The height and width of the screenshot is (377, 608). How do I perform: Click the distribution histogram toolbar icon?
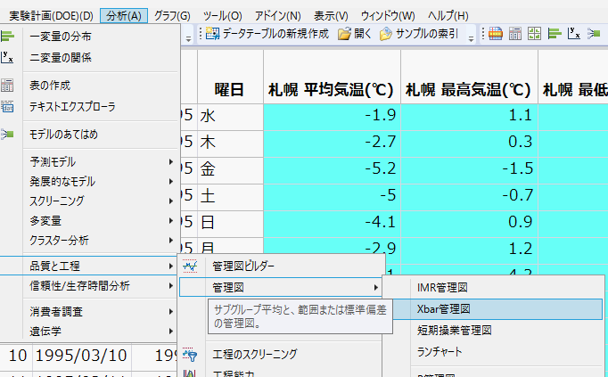coord(555,34)
